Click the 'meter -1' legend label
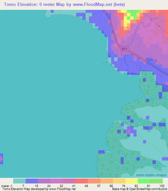Viewport: 168px width, 191px height. (7, 186)
